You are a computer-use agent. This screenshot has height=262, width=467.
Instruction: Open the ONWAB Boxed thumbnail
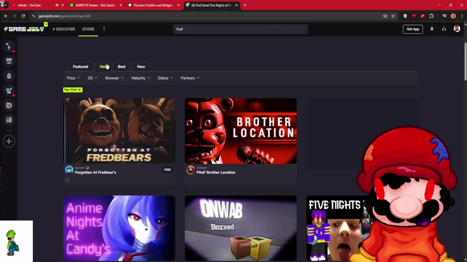pos(241,229)
